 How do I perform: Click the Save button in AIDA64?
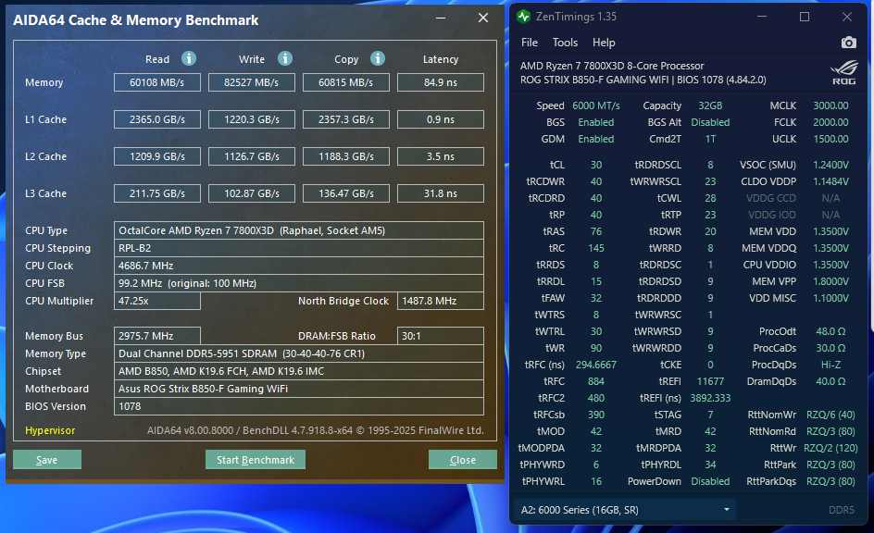click(47, 460)
